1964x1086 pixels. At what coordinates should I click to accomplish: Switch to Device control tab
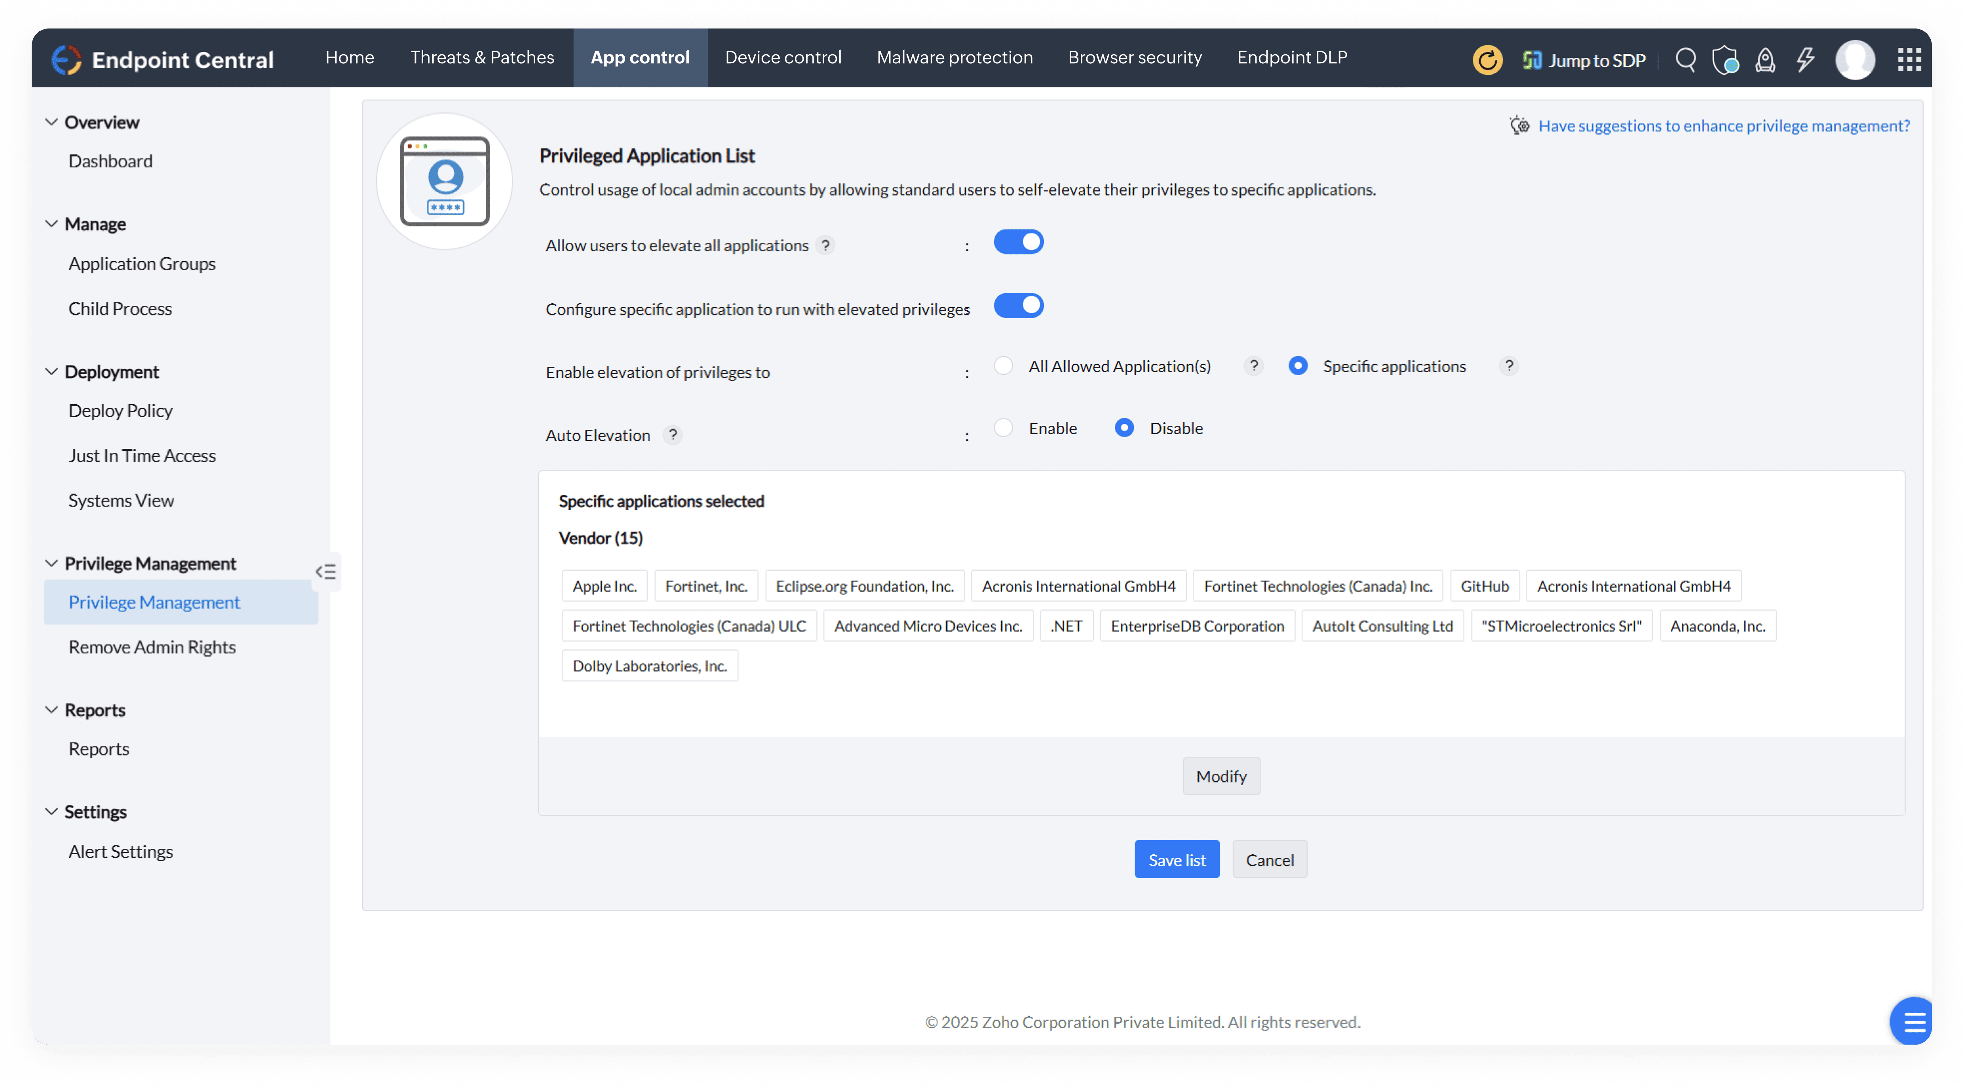pos(782,58)
